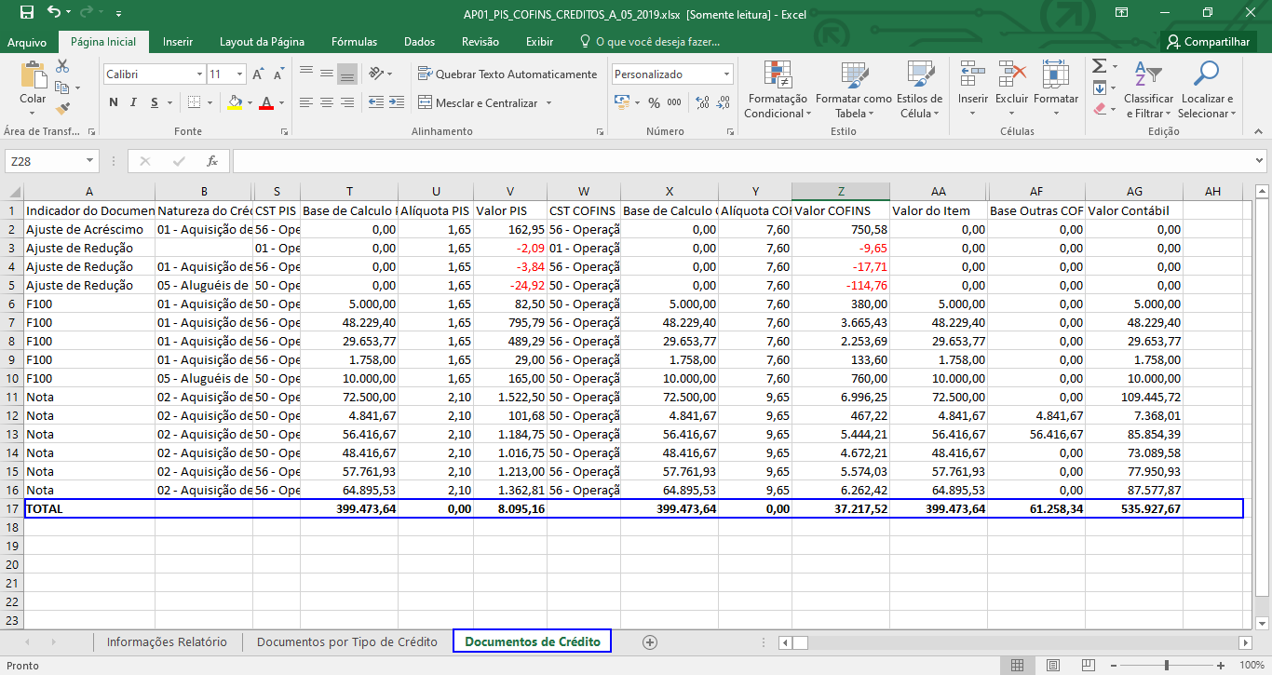Click the Insert Function fx icon
The image size is (1272, 675).
tap(212, 161)
